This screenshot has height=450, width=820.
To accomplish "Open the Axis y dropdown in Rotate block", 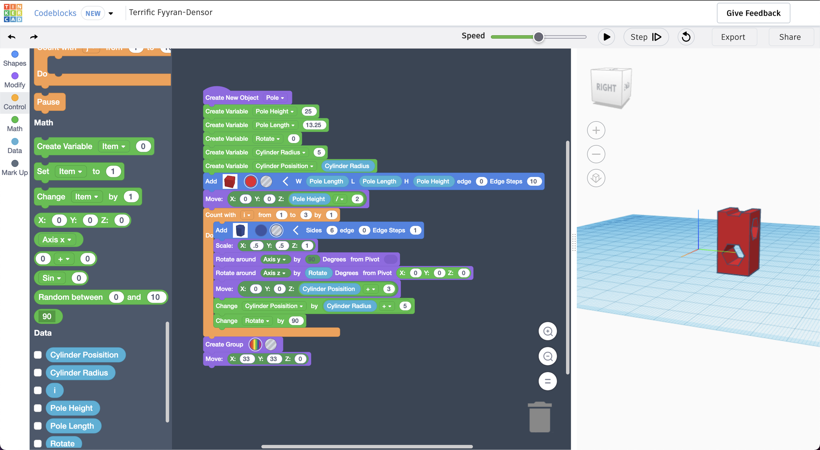I will coord(275,259).
